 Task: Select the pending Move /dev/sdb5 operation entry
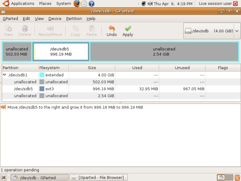click(x=75, y=107)
